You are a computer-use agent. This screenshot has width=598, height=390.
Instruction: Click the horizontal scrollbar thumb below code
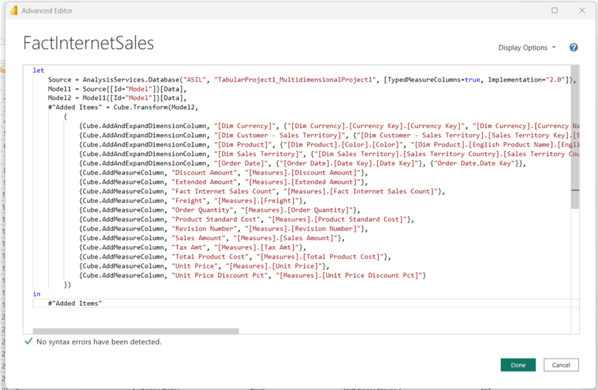[136, 330]
